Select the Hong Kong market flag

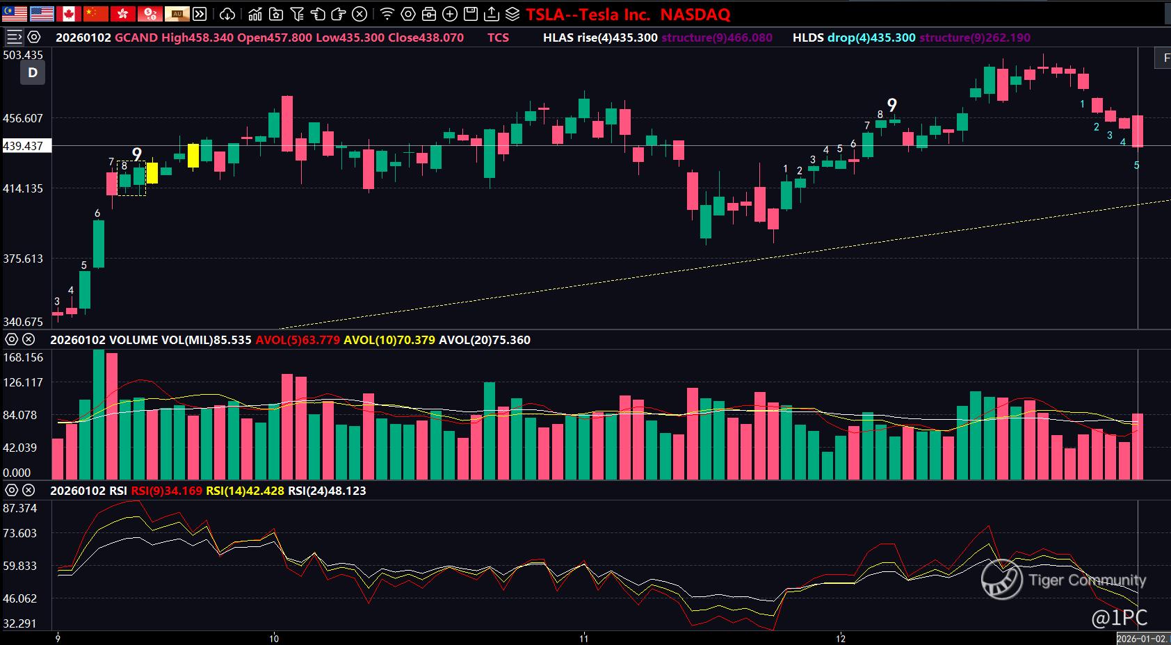122,14
